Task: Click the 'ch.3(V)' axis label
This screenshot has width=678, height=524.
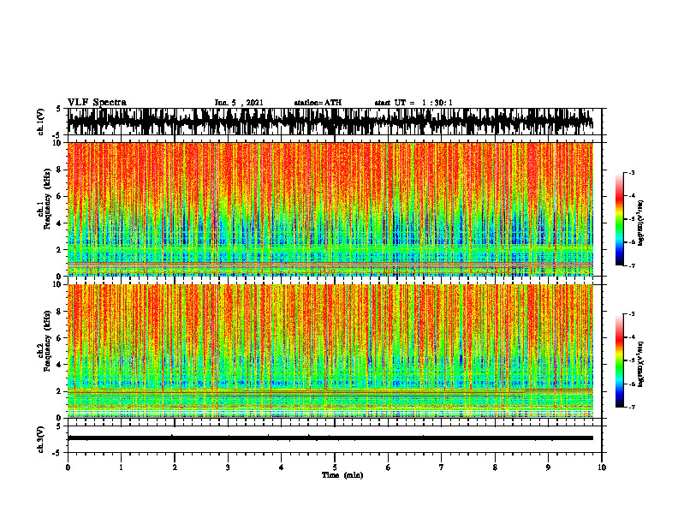Action: [x=40, y=440]
